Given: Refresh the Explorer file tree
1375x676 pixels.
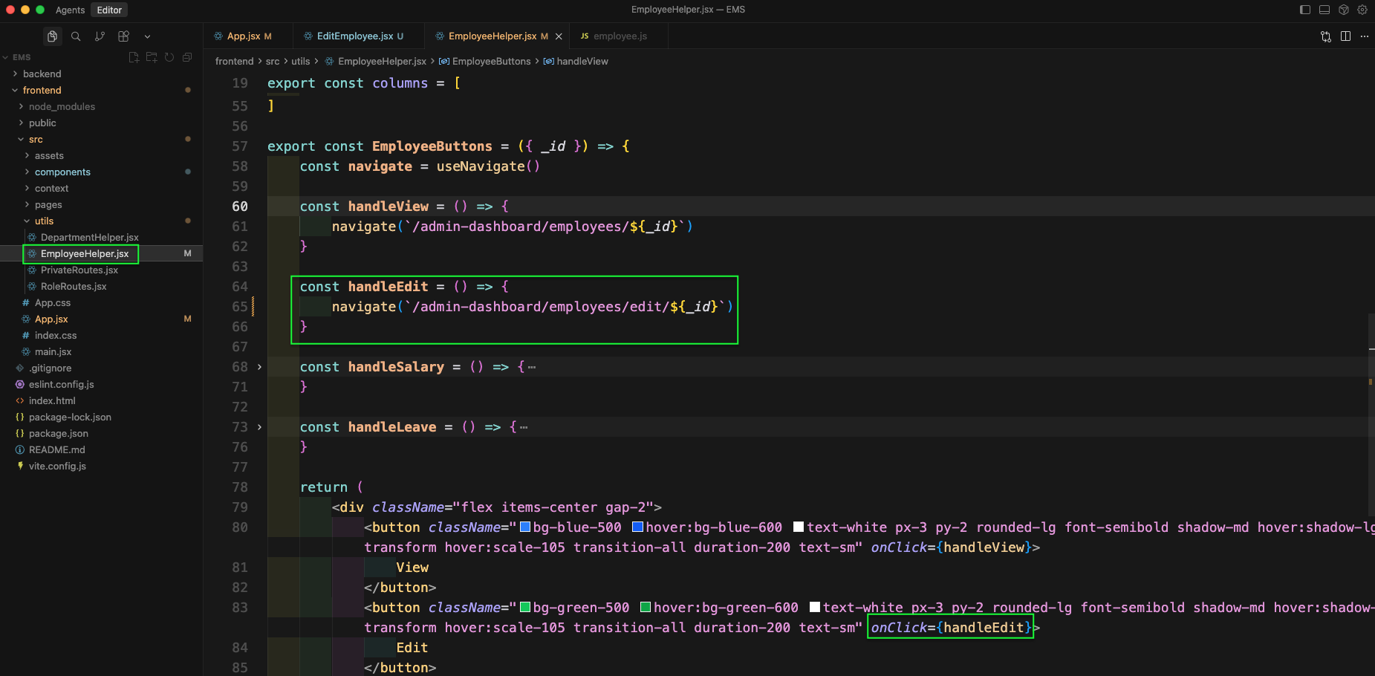Looking at the screenshot, I should point(169,57).
